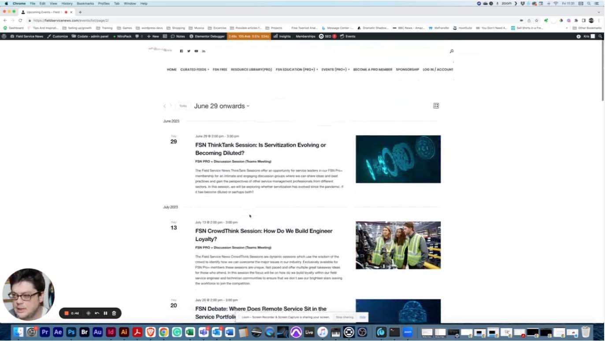Delete recording with Loom trash icon
Image resolution: width=605 pixels, height=341 pixels.
click(114, 313)
